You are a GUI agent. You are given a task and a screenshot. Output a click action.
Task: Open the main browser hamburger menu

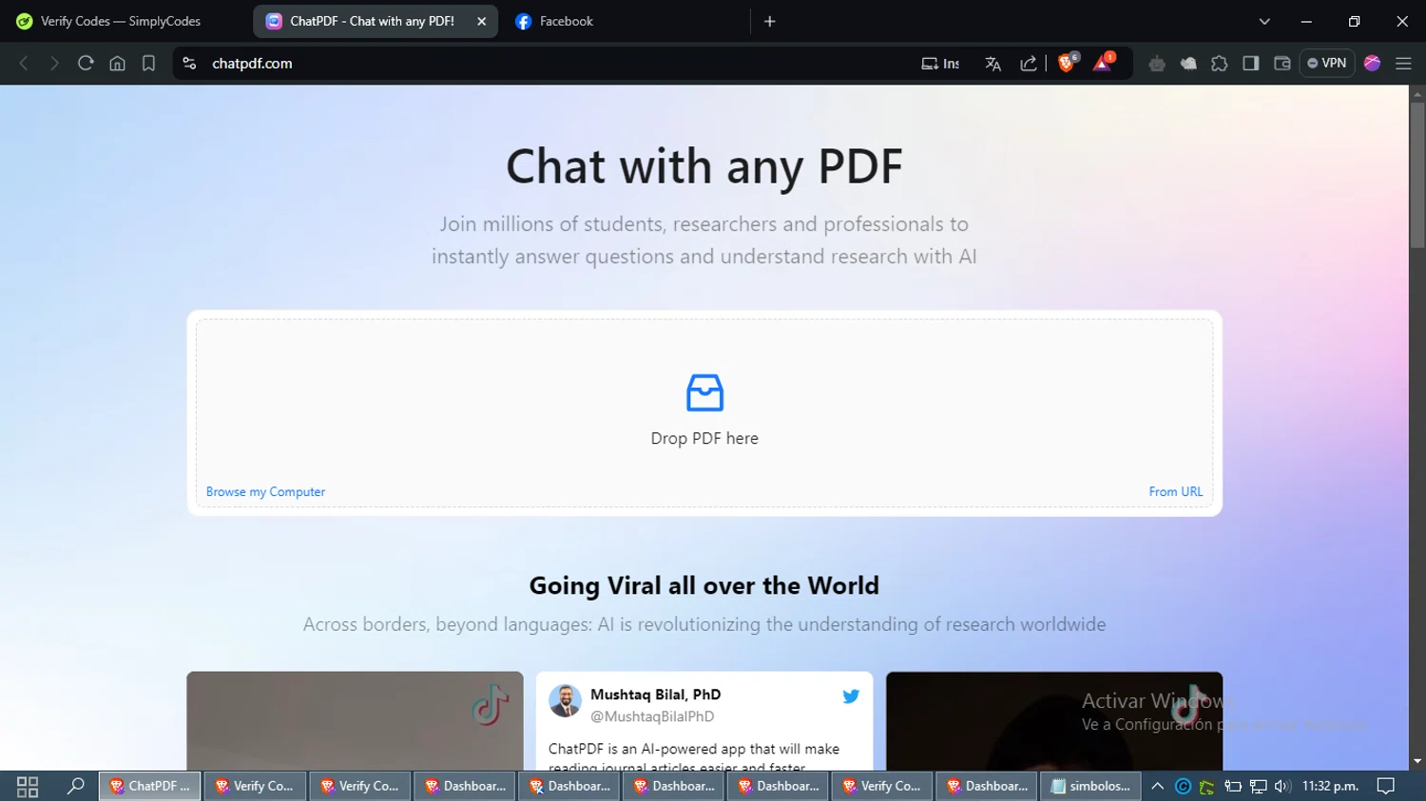click(1403, 64)
